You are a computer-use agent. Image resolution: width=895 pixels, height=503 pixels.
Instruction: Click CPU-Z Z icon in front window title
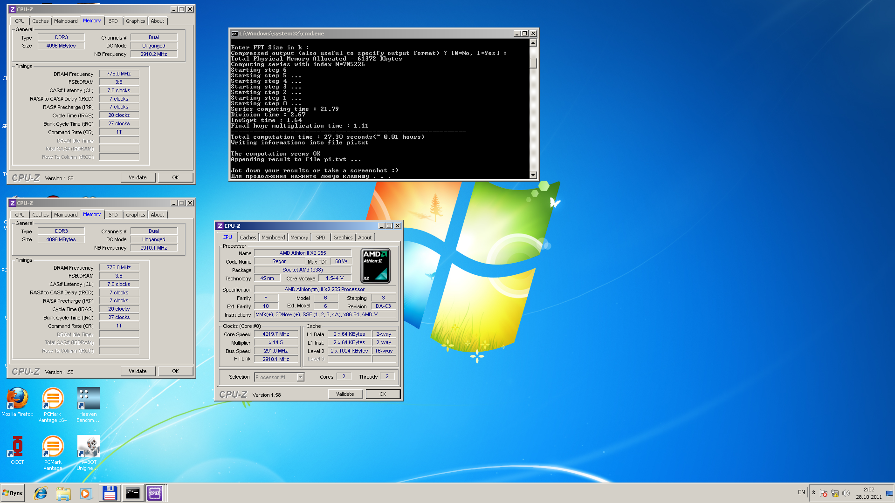tap(220, 226)
